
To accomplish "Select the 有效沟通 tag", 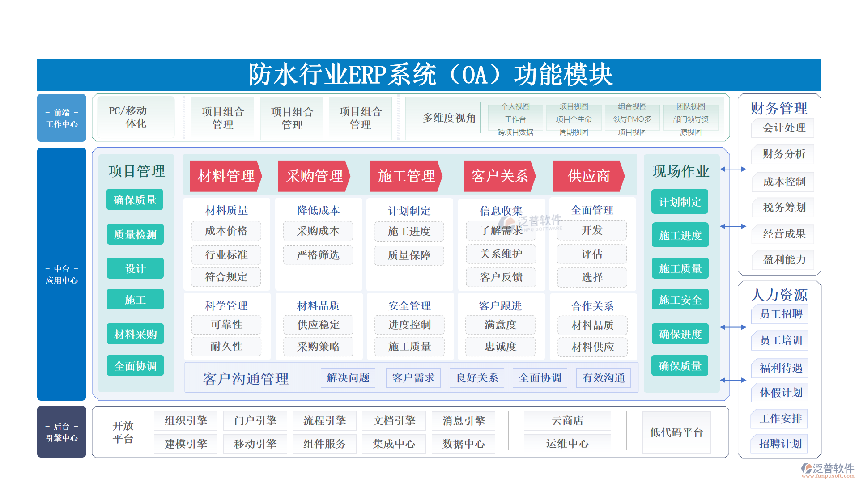I will tap(603, 378).
